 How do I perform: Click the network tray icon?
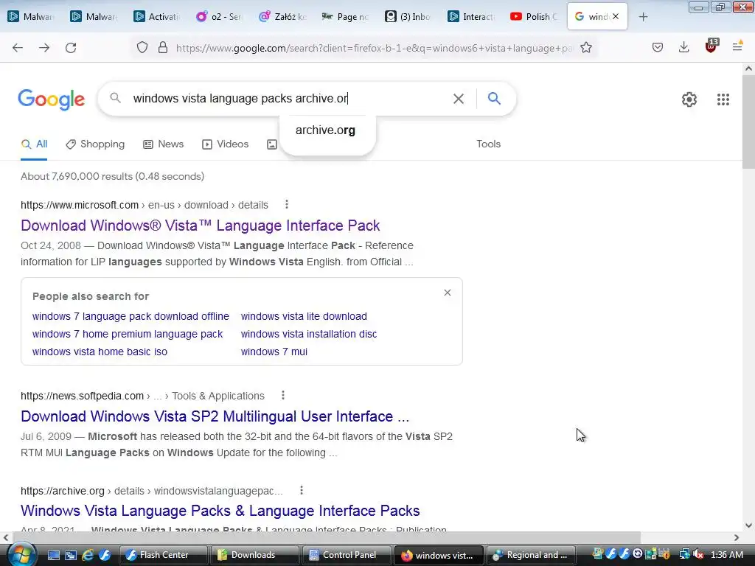pyautogui.click(x=684, y=554)
